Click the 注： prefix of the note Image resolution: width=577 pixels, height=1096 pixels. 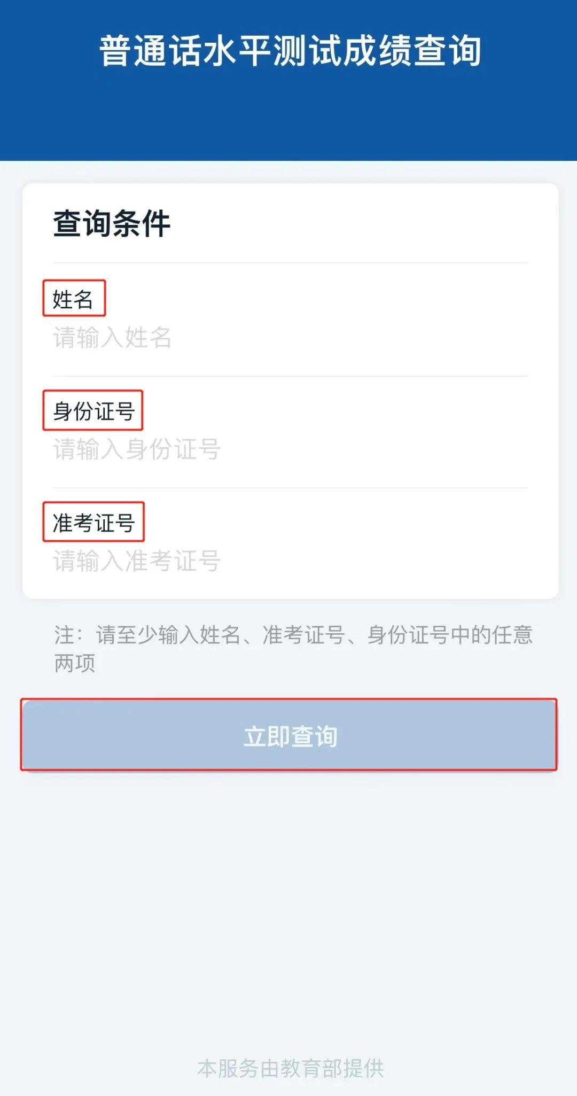pyautogui.click(x=68, y=635)
